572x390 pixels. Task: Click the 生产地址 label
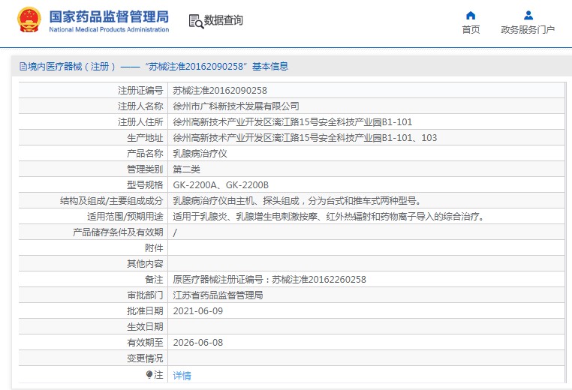point(145,137)
